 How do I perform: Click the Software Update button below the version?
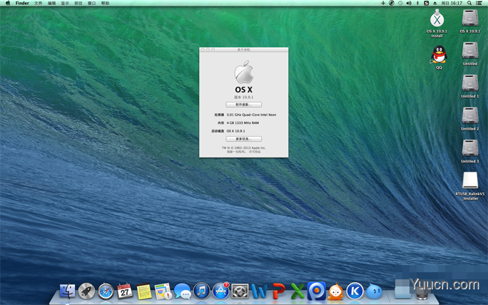tap(244, 105)
